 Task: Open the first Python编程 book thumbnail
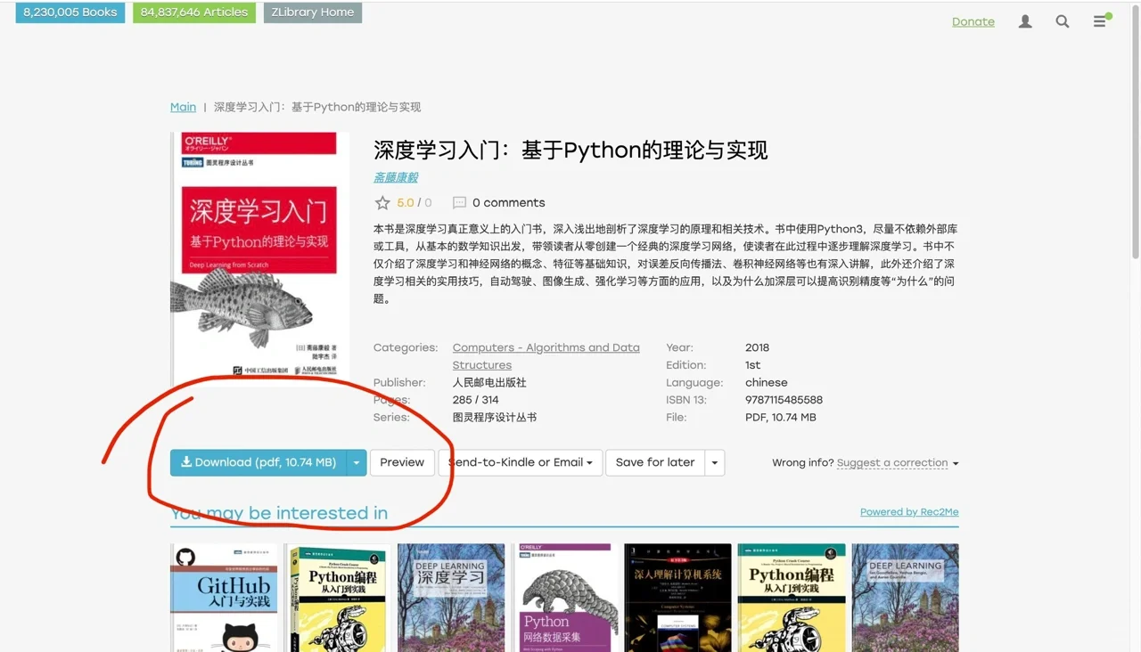point(338,598)
